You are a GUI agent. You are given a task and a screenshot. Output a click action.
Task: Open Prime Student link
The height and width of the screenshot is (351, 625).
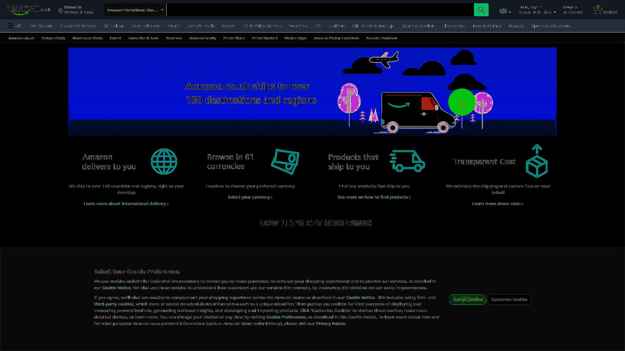coord(265,38)
